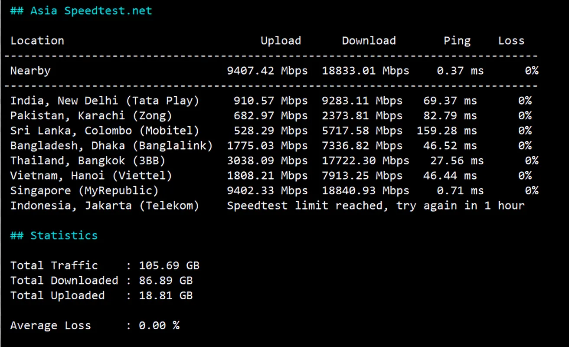The image size is (569, 347).
Task: Click India download value 9283.11 Mbps
Action: pos(362,101)
